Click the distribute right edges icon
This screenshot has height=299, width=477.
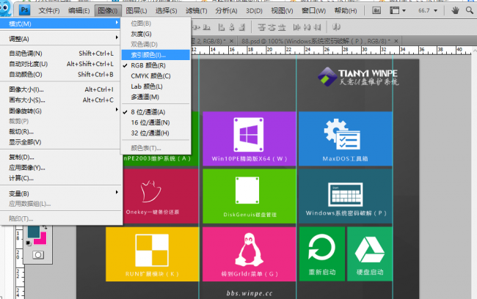(317, 27)
